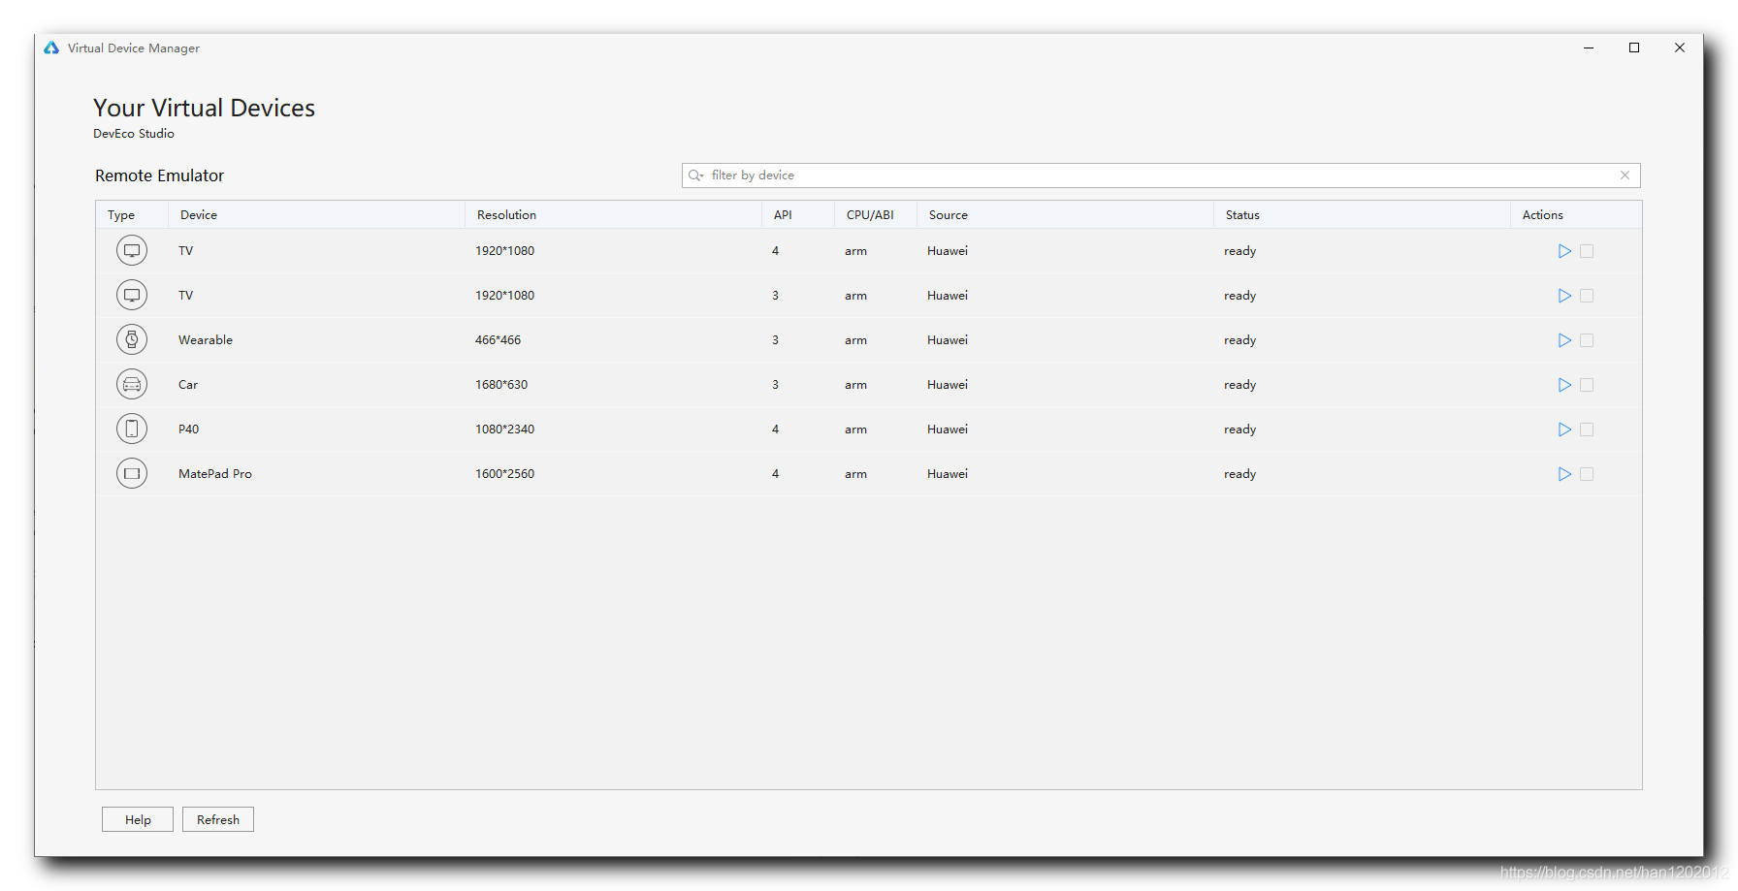The width and height of the screenshot is (1738, 891).
Task: Stop the API 3 TV emulator
Action: tap(1587, 296)
